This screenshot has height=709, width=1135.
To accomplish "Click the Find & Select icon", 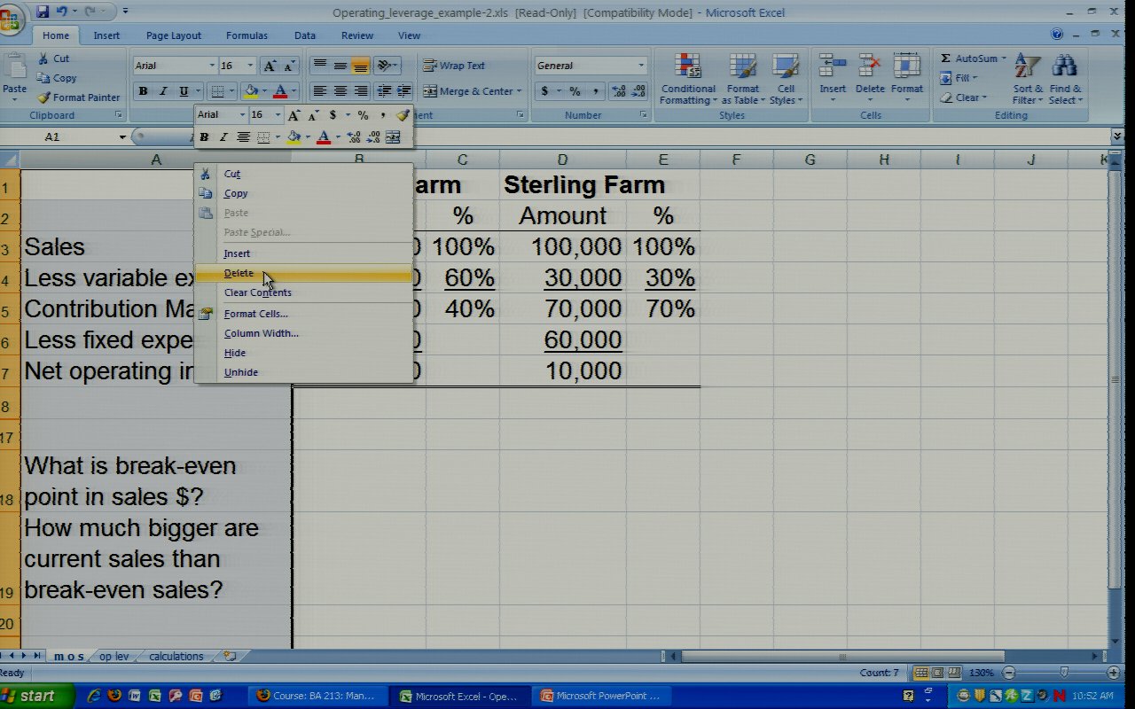I will coord(1064,80).
